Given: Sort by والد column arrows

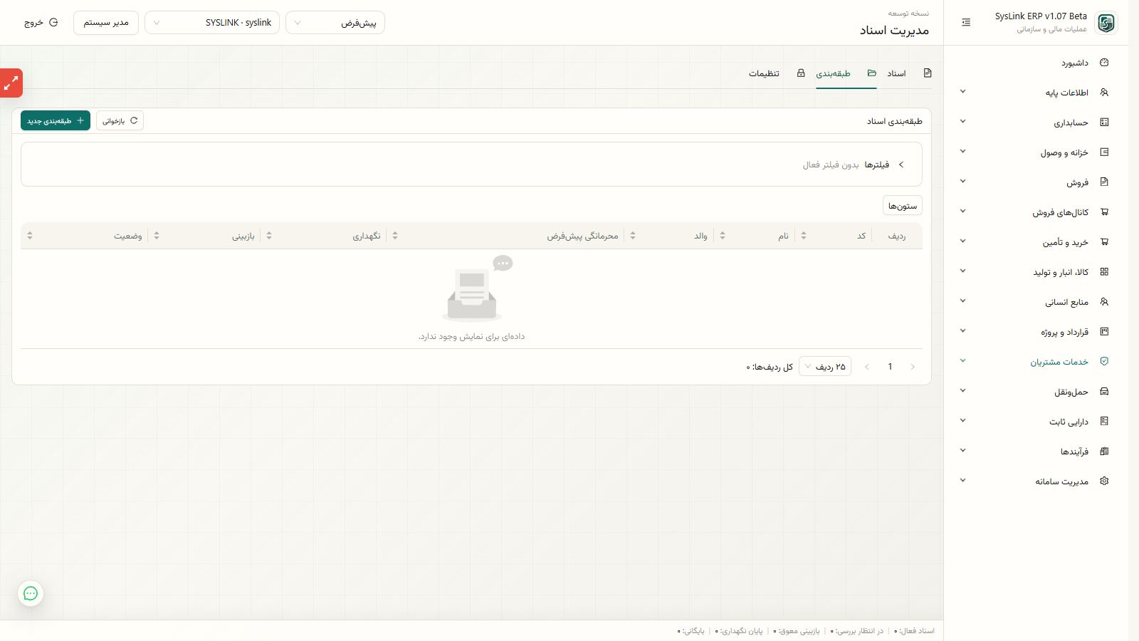Looking at the screenshot, I should (633, 236).
